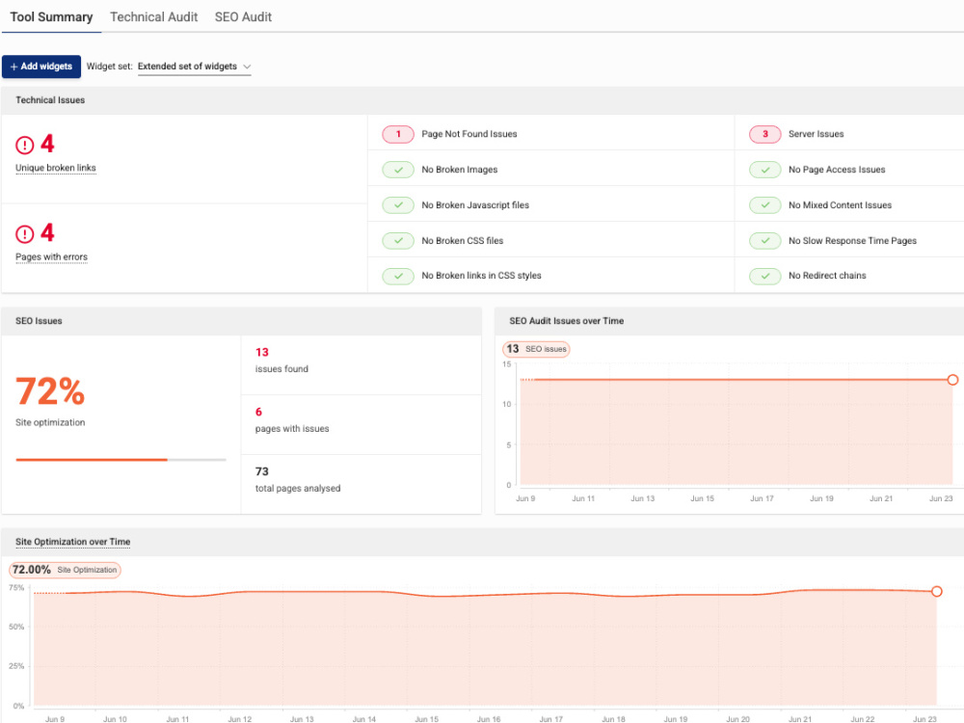Click the warning icon beside Unique broken links count
This screenshot has width=964, height=723.
tap(25, 146)
